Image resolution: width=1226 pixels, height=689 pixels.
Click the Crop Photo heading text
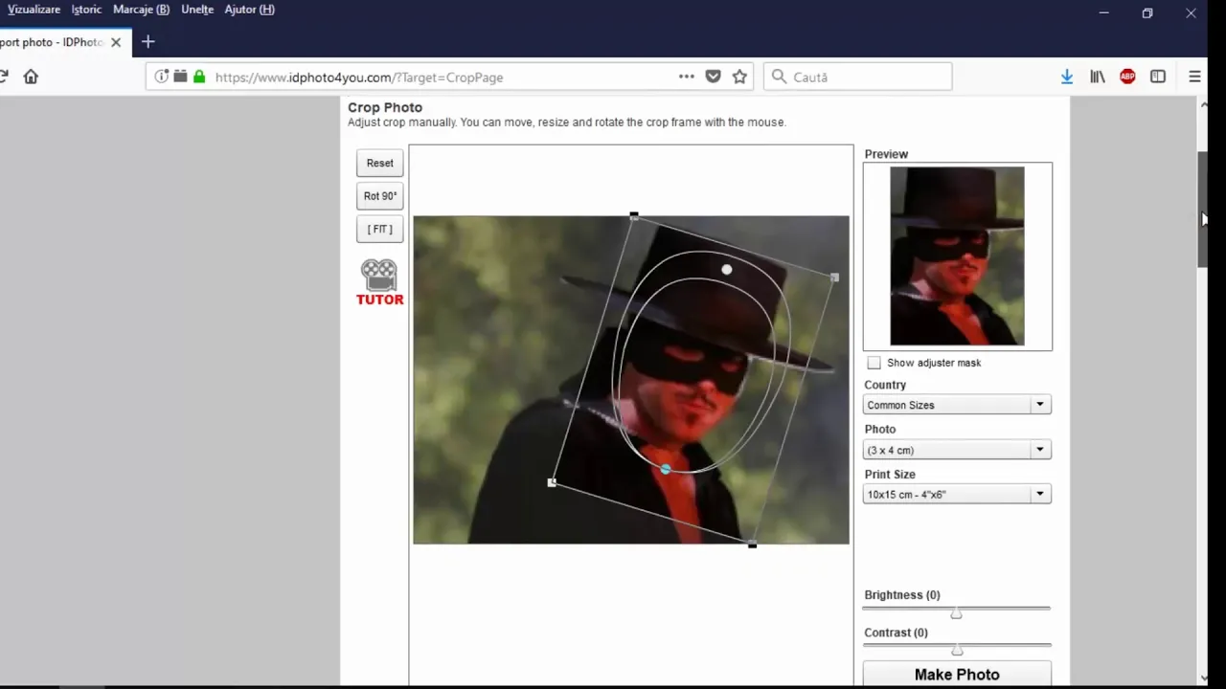pyautogui.click(x=385, y=107)
